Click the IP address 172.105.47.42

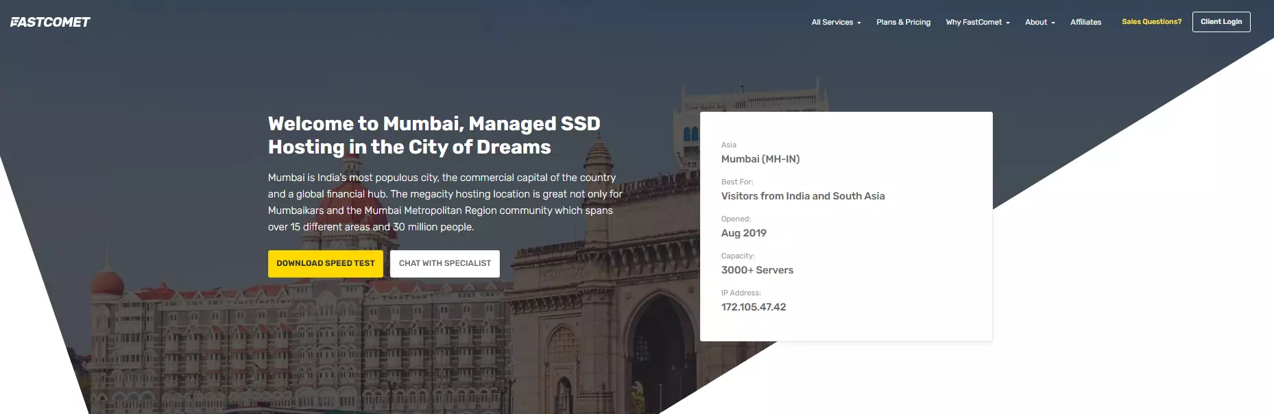[x=754, y=307]
